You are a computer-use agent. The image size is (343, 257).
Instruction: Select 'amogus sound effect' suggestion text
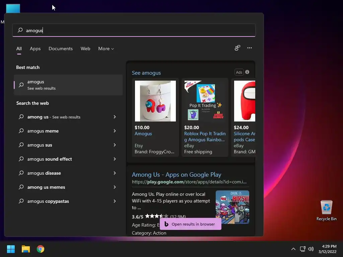point(50,159)
